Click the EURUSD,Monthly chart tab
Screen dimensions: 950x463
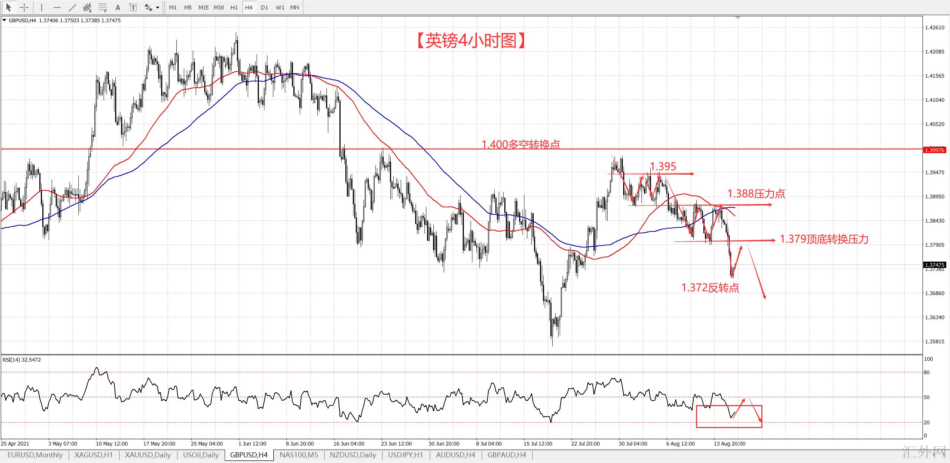(x=35, y=455)
